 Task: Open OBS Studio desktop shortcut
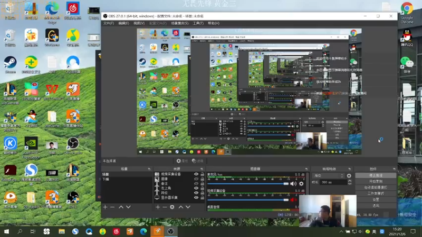[x=73, y=145]
